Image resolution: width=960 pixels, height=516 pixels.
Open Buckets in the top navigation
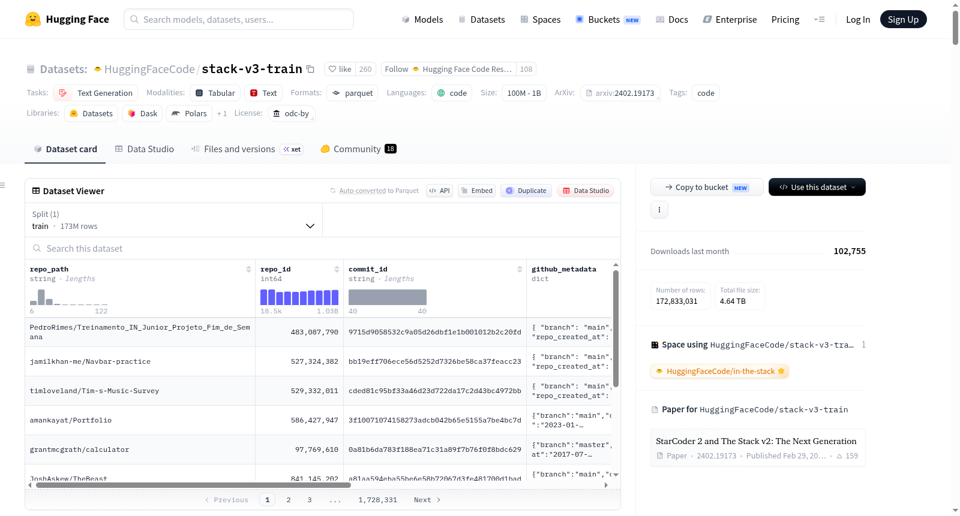tap(608, 19)
